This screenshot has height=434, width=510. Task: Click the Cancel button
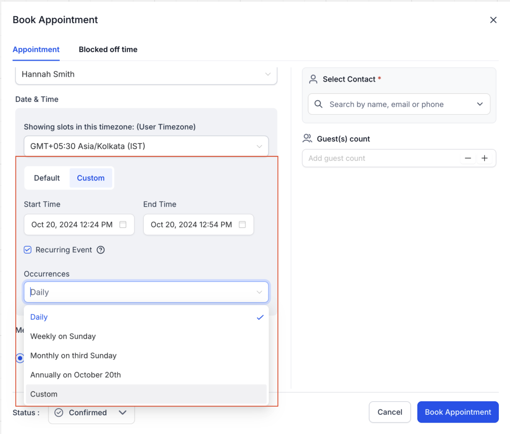click(x=390, y=412)
